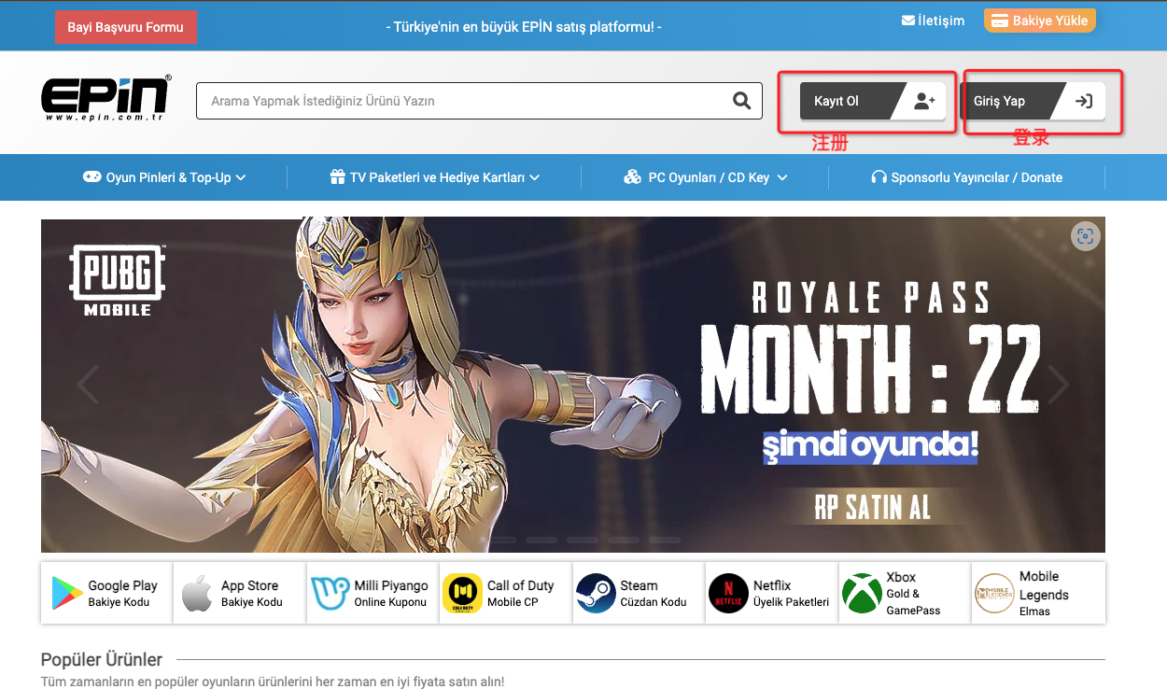Click the İletişim envelope icon
The height and width of the screenshot is (689, 1167).
pyautogui.click(x=907, y=21)
